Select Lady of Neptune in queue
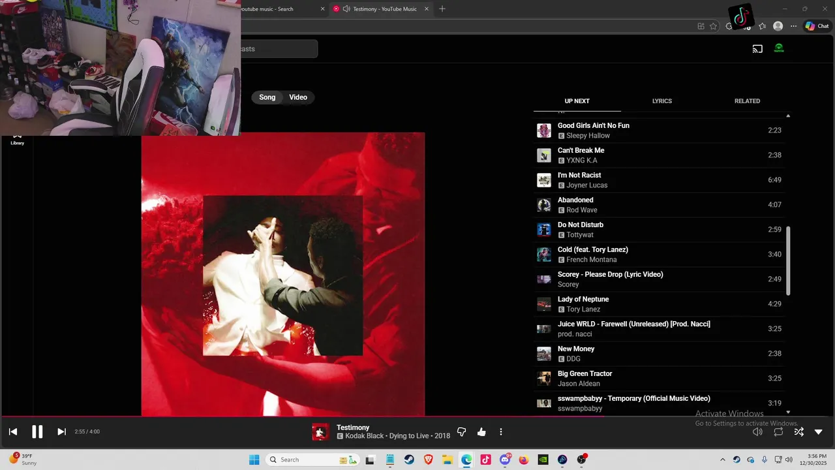The image size is (835, 470). point(659,304)
